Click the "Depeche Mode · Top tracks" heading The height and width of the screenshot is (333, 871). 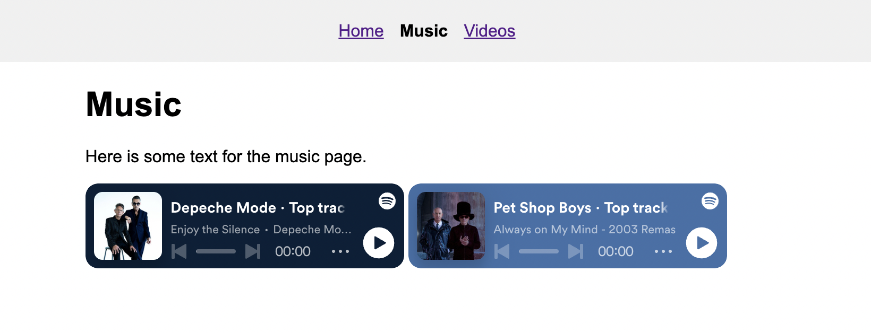258,208
